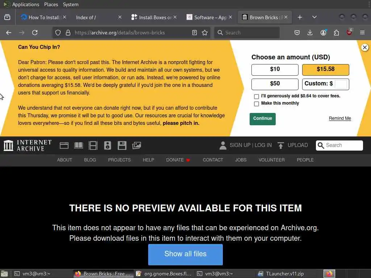Expand the list all tabs dropdown

314,17
